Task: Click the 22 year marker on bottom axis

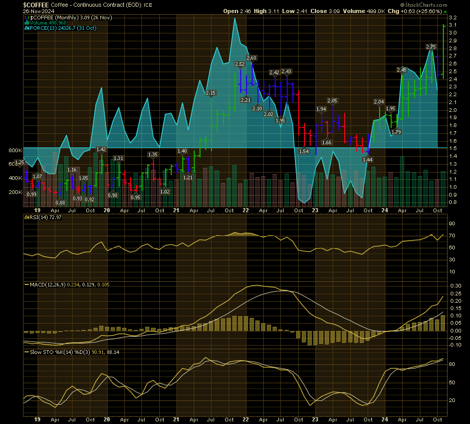Action: click(x=245, y=419)
